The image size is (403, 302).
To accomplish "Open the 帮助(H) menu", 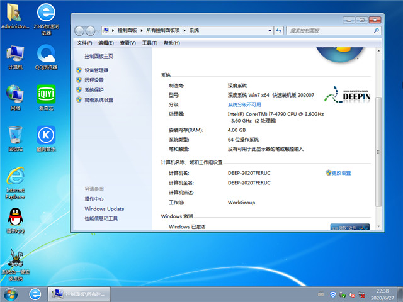I will [172, 43].
